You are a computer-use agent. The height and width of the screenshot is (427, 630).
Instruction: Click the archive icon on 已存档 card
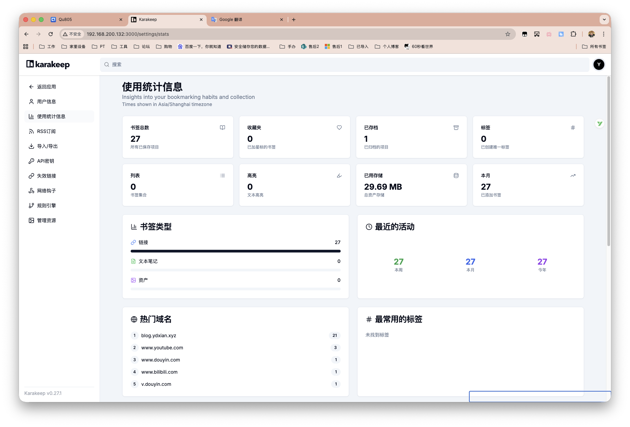tap(456, 128)
